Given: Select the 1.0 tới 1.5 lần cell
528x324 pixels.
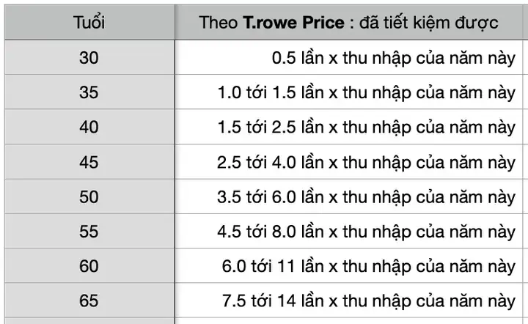Looking at the screenshot, I should point(348,92).
